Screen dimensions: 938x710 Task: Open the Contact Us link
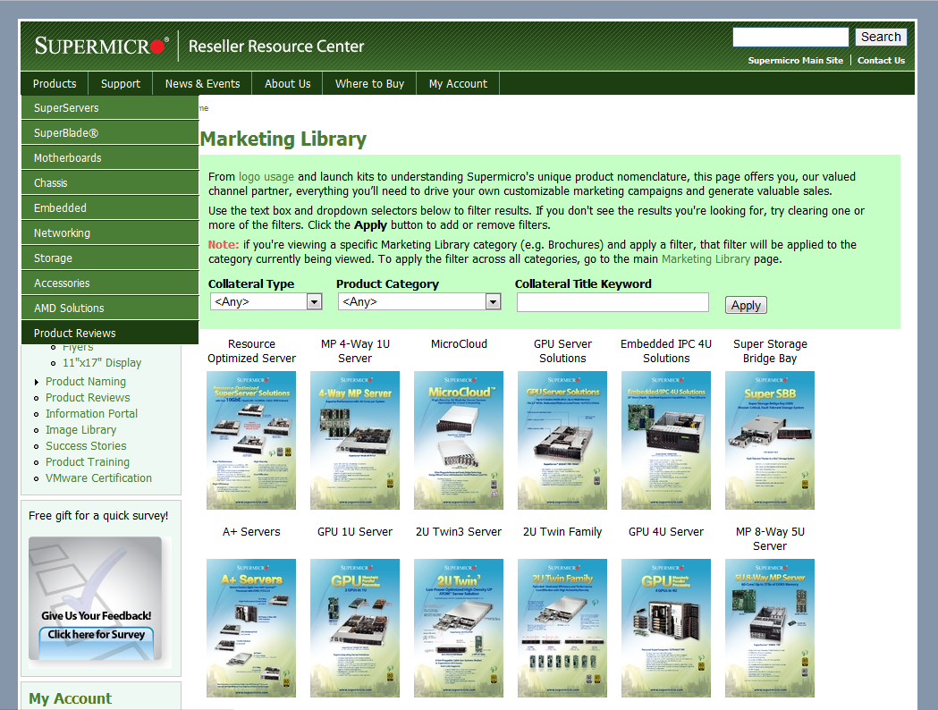(881, 61)
